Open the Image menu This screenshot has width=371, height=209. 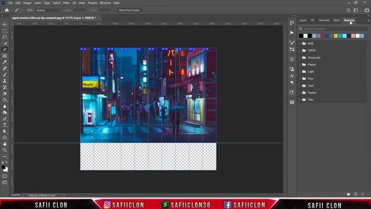[27, 3]
